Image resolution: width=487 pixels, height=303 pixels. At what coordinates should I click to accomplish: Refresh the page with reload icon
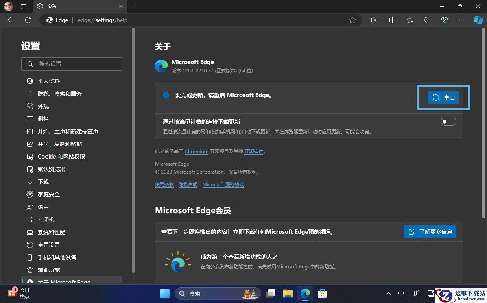28,20
